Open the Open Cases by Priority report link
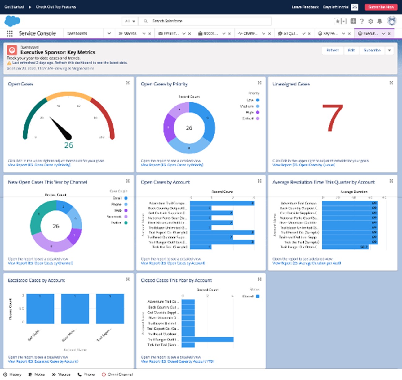 click(172, 165)
